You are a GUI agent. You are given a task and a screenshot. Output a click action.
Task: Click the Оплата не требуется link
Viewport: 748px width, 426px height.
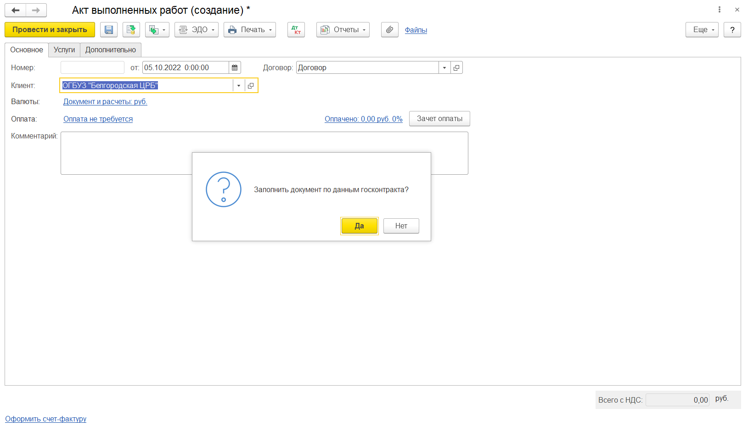pyautogui.click(x=98, y=119)
